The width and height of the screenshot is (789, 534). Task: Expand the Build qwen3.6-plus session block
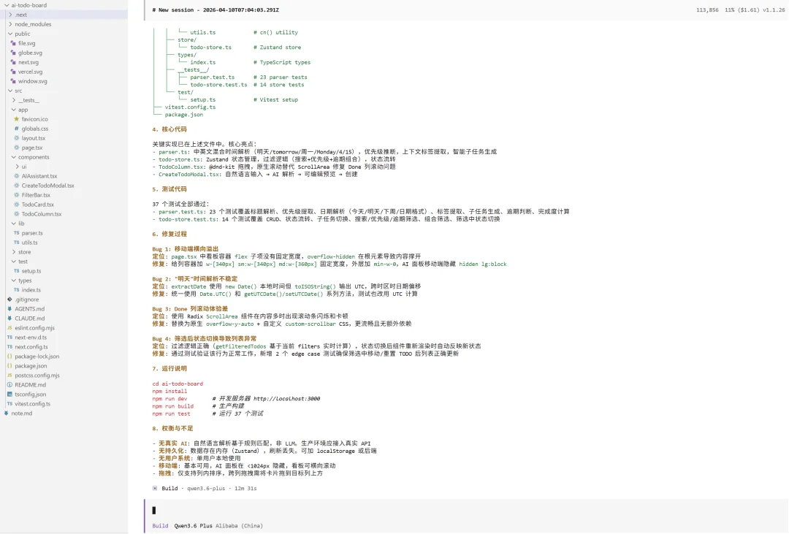154,488
